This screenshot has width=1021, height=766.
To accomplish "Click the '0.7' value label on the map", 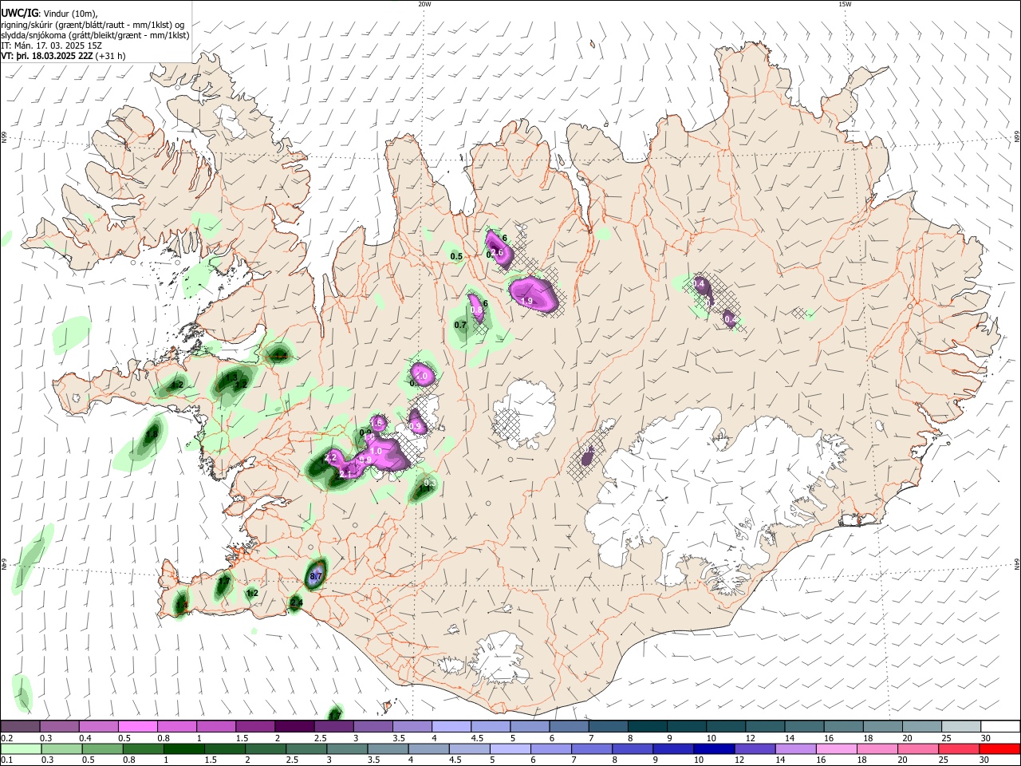I will click(x=460, y=326).
